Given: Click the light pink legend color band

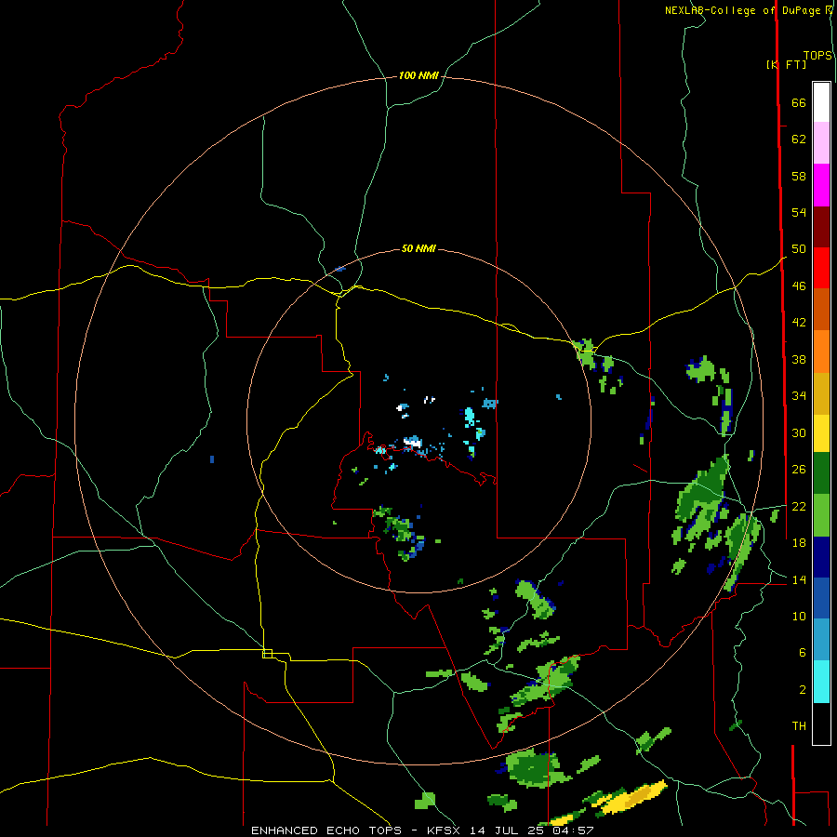Looking at the screenshot, I should click(x=821, y=143).
